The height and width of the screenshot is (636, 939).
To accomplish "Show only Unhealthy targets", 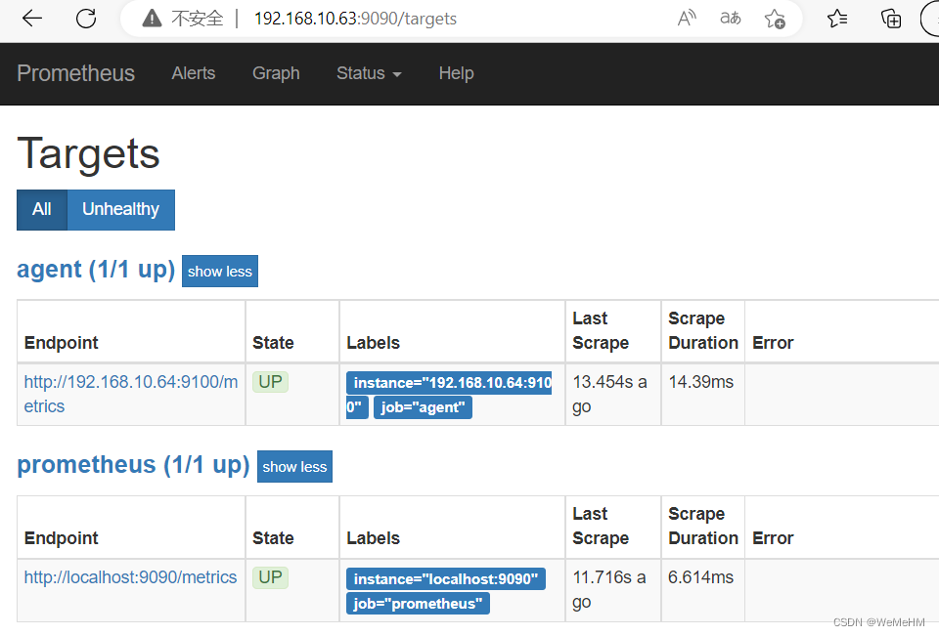I will (121, 209).
